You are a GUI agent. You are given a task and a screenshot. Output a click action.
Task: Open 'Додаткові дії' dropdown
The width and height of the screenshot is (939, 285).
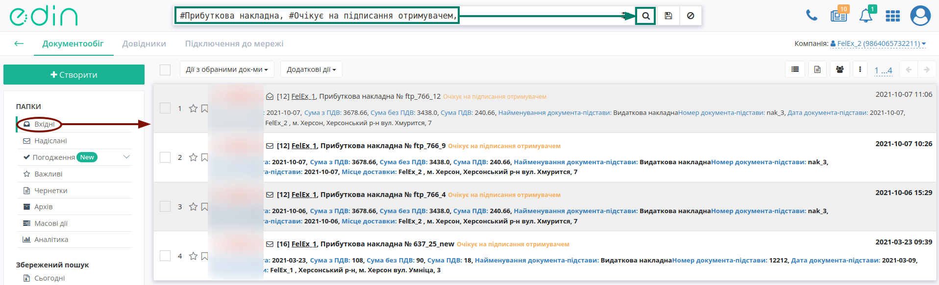click(311, 69)
